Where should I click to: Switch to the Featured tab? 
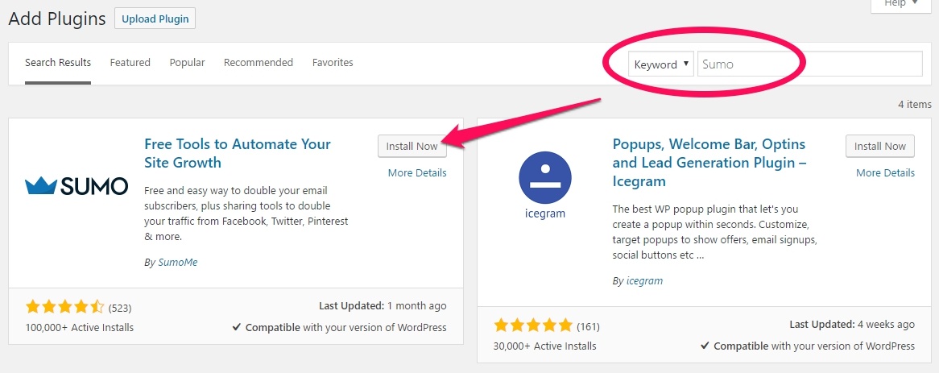130,62
